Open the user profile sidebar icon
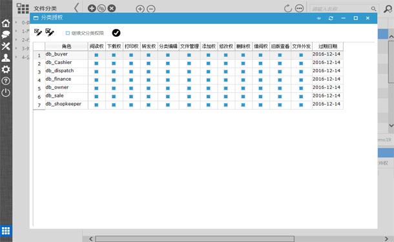This screenshot has height=242, width=394. [6, 57]
